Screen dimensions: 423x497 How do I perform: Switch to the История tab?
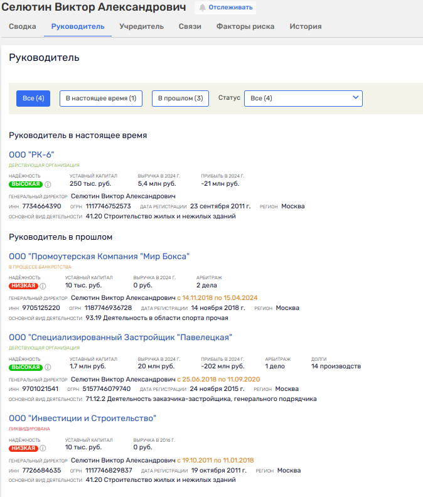306,26
